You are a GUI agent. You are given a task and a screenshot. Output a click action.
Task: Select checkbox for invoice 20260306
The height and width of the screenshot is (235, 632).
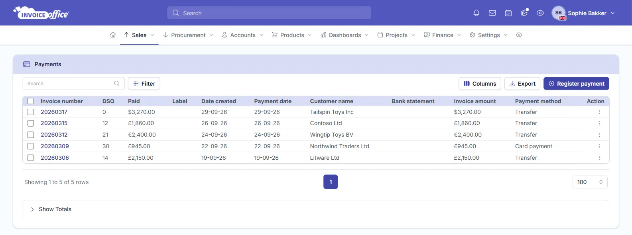pos(31,158)
